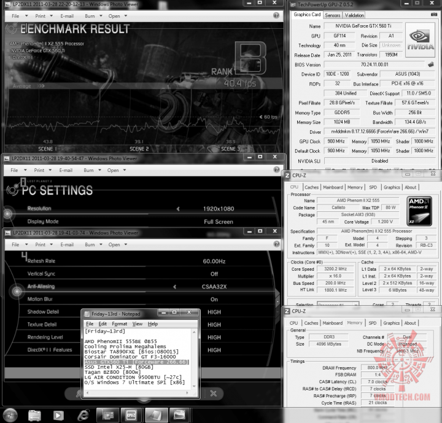Open the Notepad File menu
This screenshot has height=423, width=442.
tap(90, 324)
